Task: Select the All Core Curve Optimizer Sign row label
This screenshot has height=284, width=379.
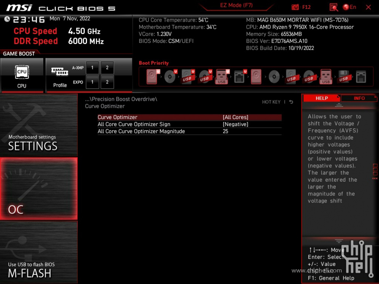Action: click(x=134, y=124)
